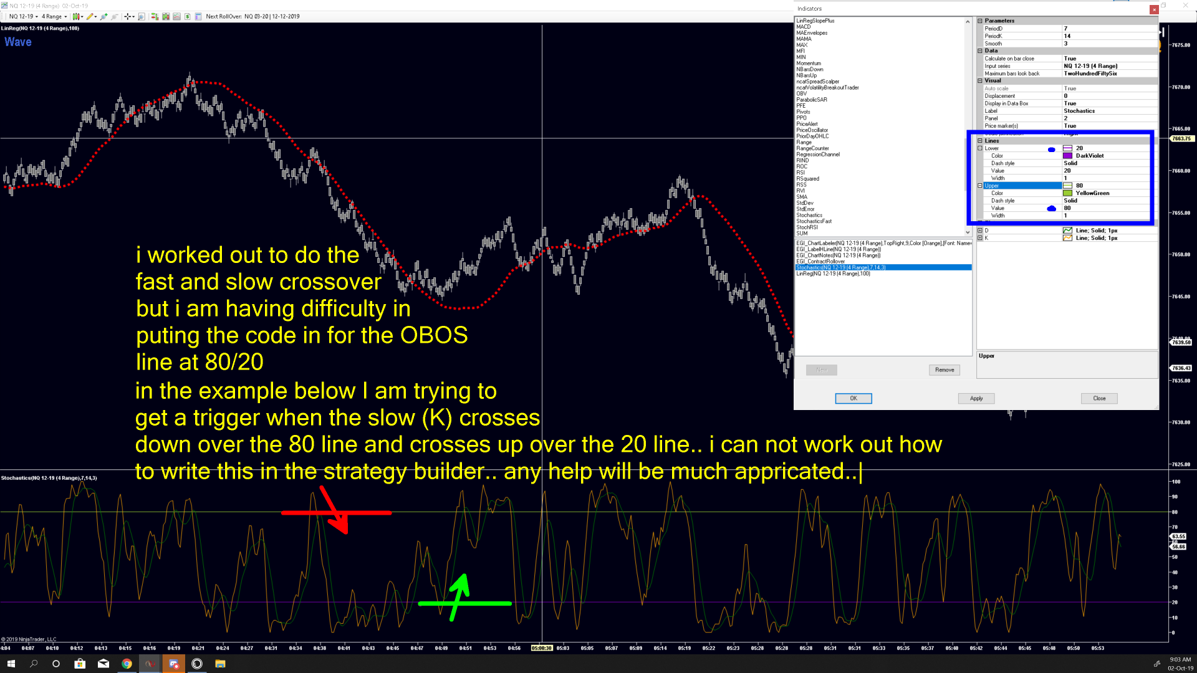Open the chart style candlestick icon
Image resolution: width=1197 pixels, height=673 pixels.
click(76, 17)
